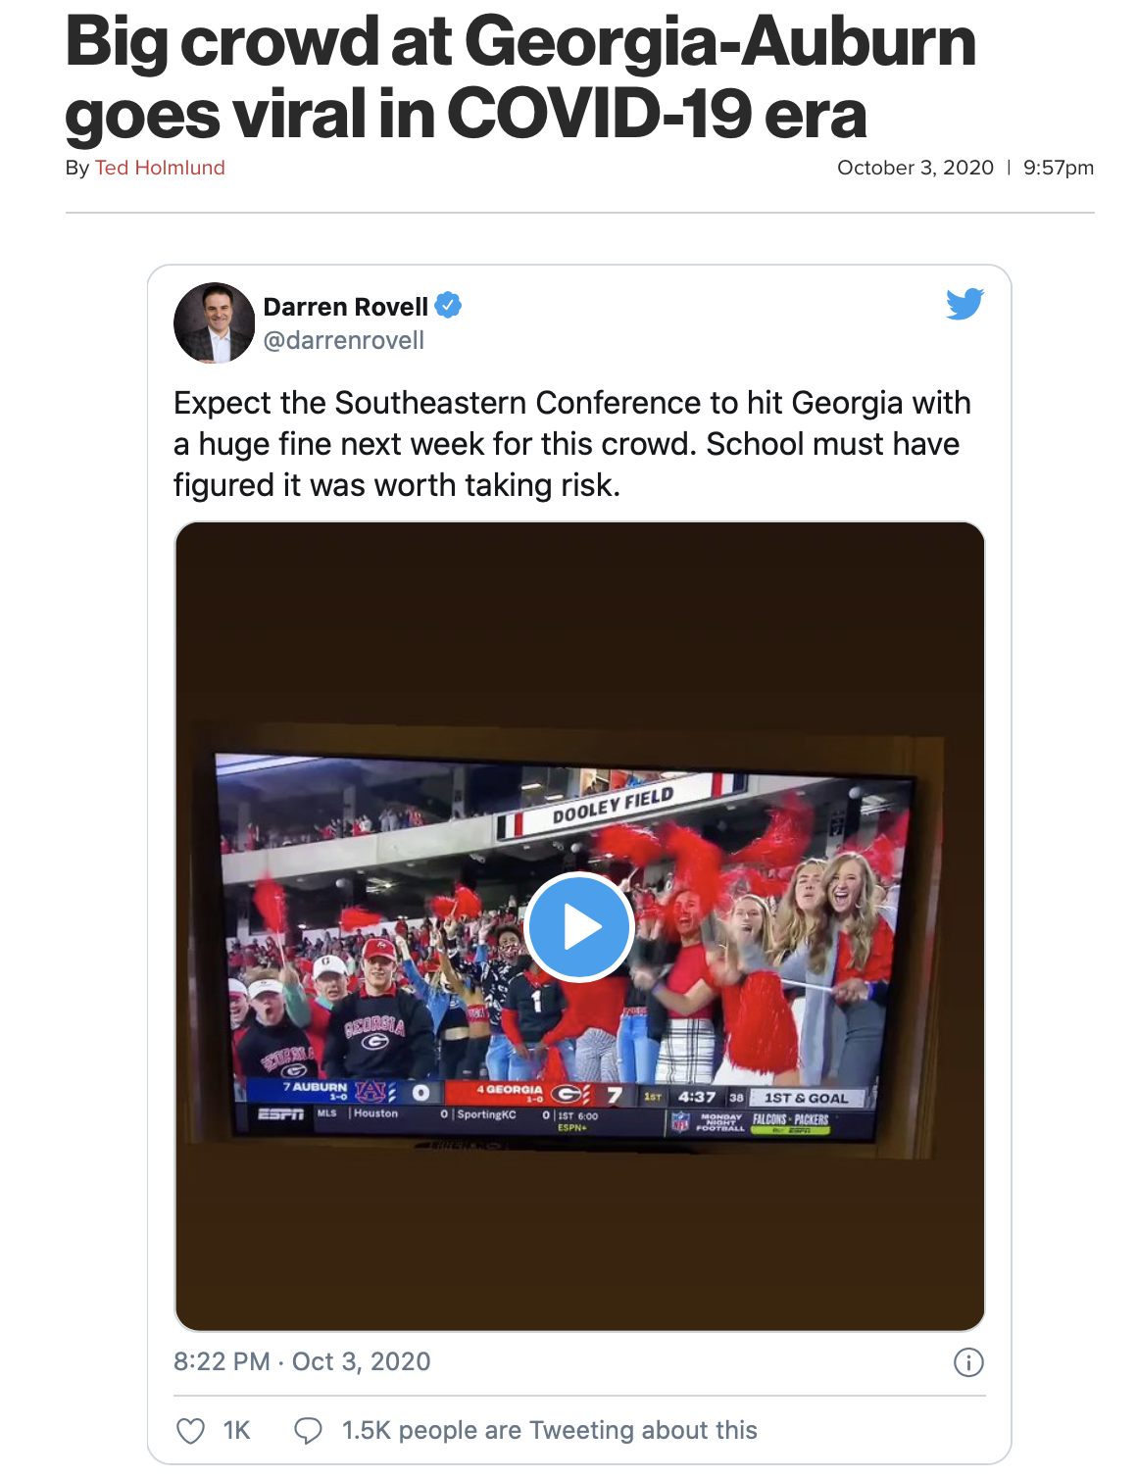This screenshot has width=1137, height=1478.
Task: Visit the @darrenrovell handle link
Action: click(344, 340)
